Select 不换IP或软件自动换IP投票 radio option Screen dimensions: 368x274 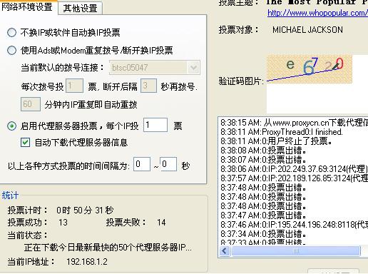click(x=11, y=33)
